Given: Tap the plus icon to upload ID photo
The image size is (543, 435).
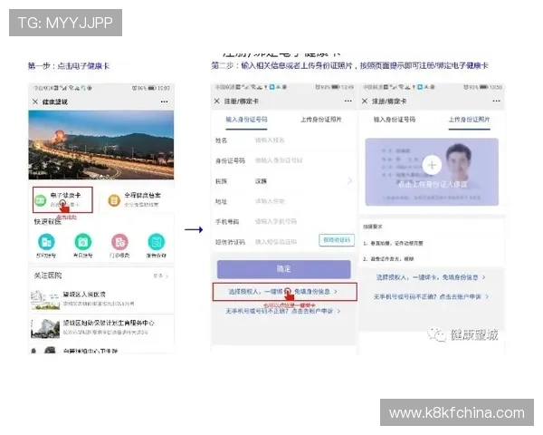Looking at the screenshot, I should click(x=432, y=165).
